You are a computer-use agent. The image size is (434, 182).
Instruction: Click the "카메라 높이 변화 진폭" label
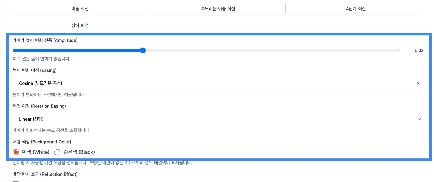click(45, 40)
